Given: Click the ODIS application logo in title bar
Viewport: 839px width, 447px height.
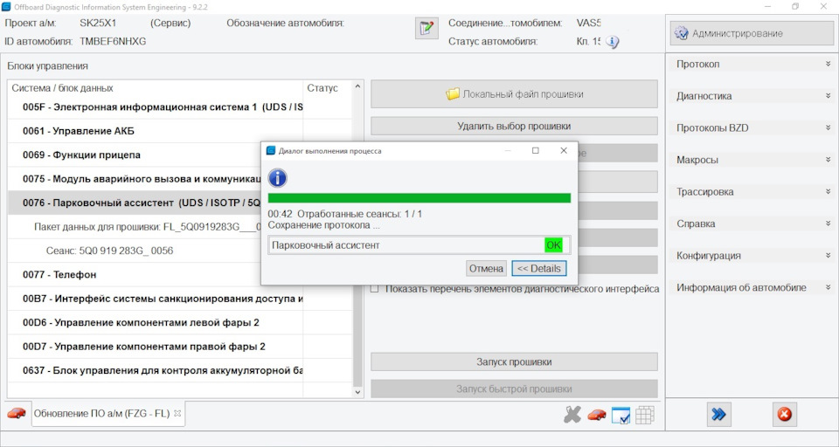Looking at the screenshot, I should (x=6, y=7).
